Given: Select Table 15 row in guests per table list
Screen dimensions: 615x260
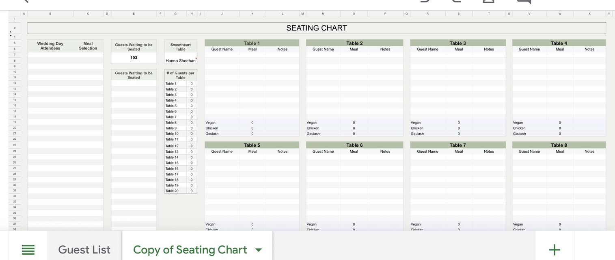Looking at the screenshot, I should [181, 163].
